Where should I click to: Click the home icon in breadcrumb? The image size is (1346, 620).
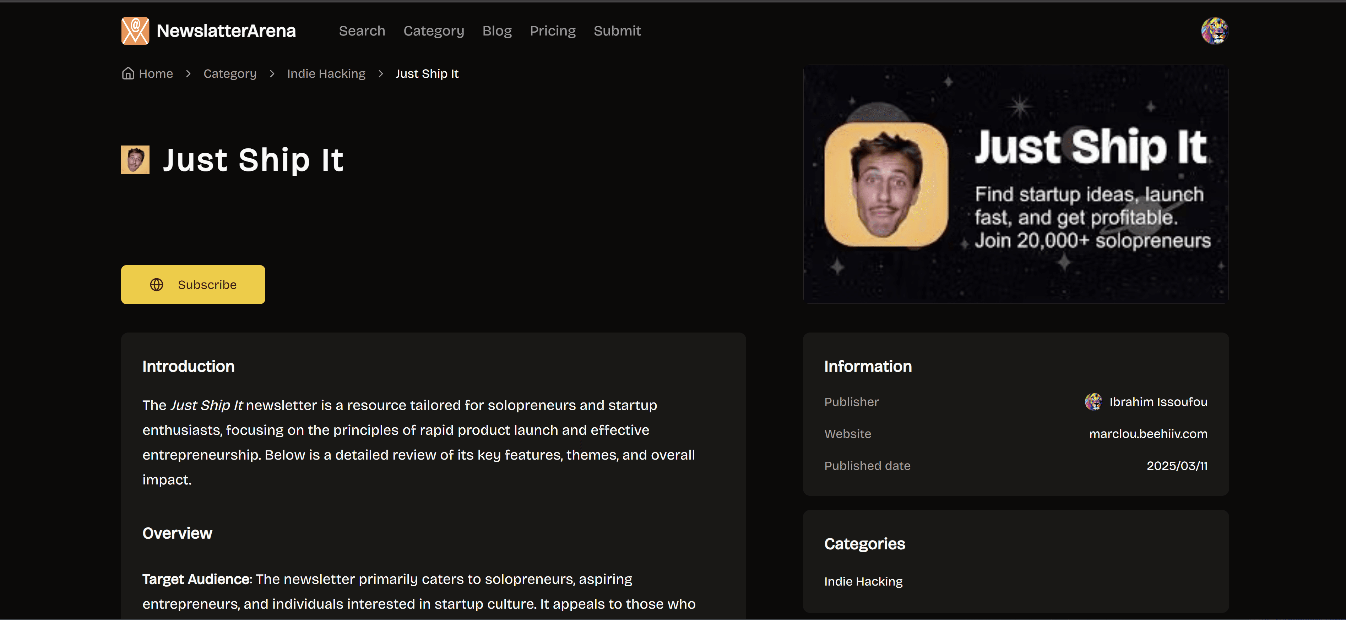click(128, 74)
